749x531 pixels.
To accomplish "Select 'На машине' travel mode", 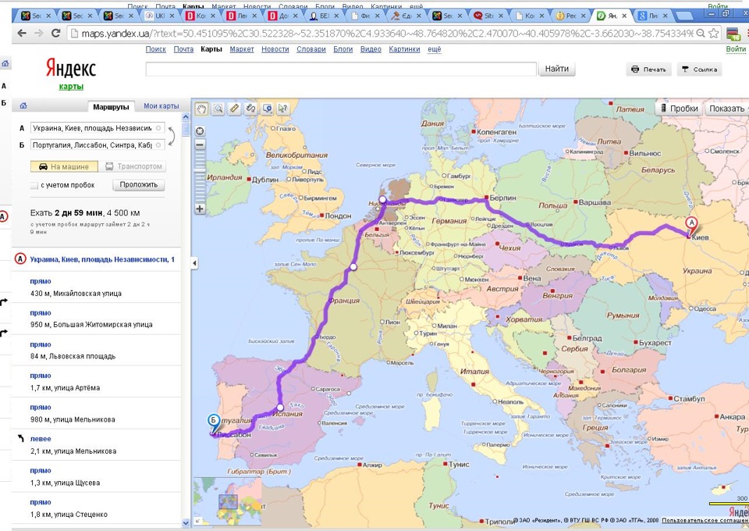I will point(64,166).
